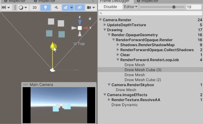Click the orientation gizmo lock icon
The image size is (203, 124).
[x=90, y=18]
